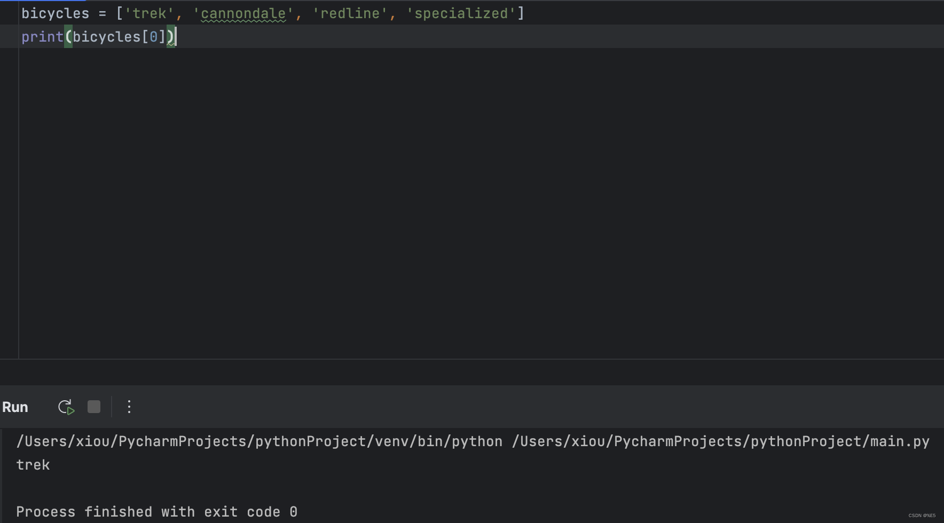The width and height of the screenshot is (944, 523).
Task: Click the main.py path in console output
Action: [721, 441]
